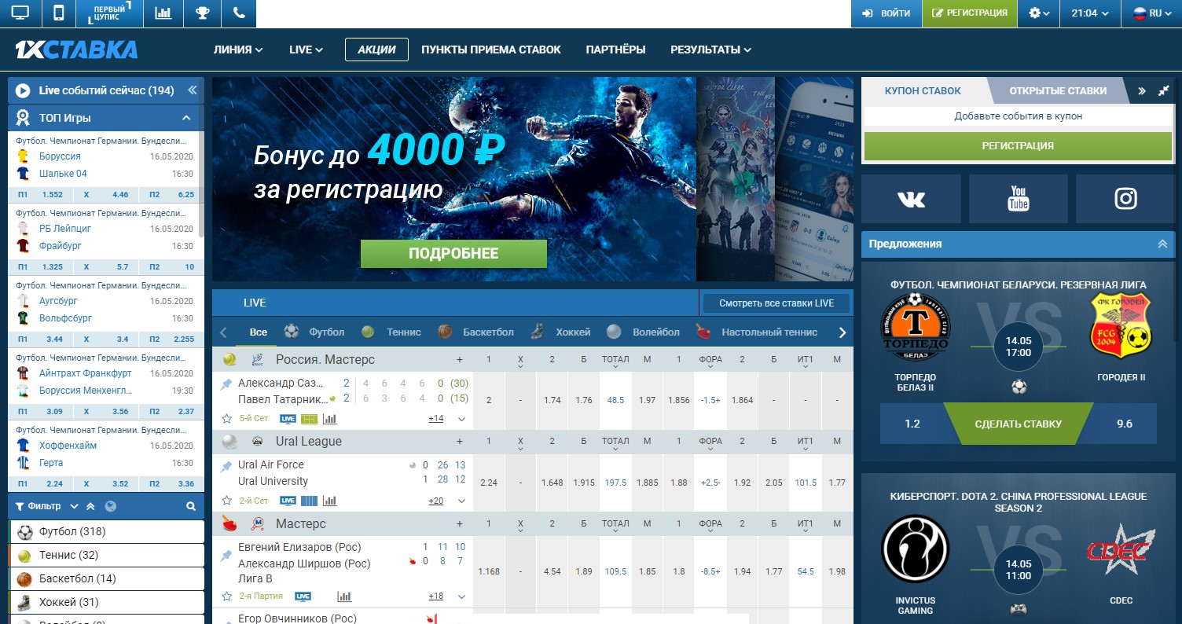The height and width of the screenshot is (624, 1182).
Task: Switch to the ОТКРЫТЫЕ СТАВКИ tab
Action: pos(1057,90)
